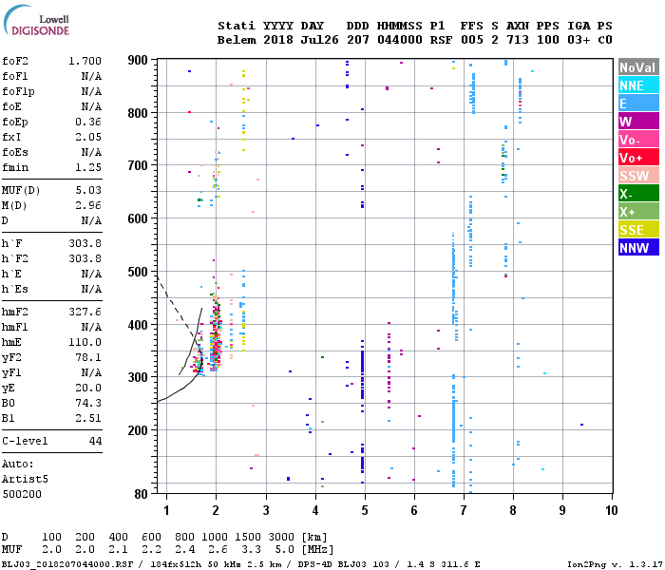This screenshot has width=665, height=570.
Task: Select the E legend swatch
Action: coord(638,104)
